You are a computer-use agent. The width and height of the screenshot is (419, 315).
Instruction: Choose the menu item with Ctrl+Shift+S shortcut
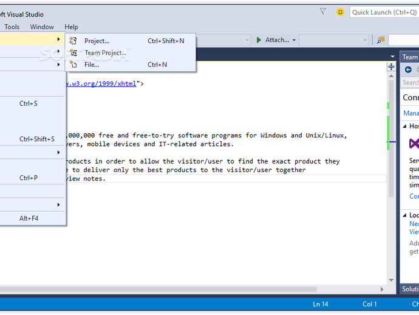pos(32,139)
